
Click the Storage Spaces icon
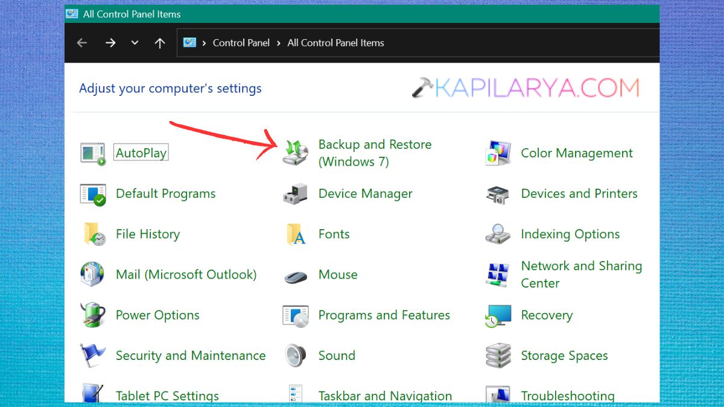click(x=498, y=356)
